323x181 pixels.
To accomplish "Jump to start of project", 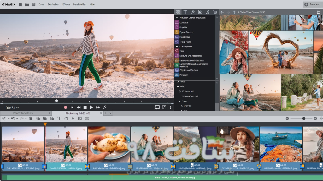I will click(72, 107).
